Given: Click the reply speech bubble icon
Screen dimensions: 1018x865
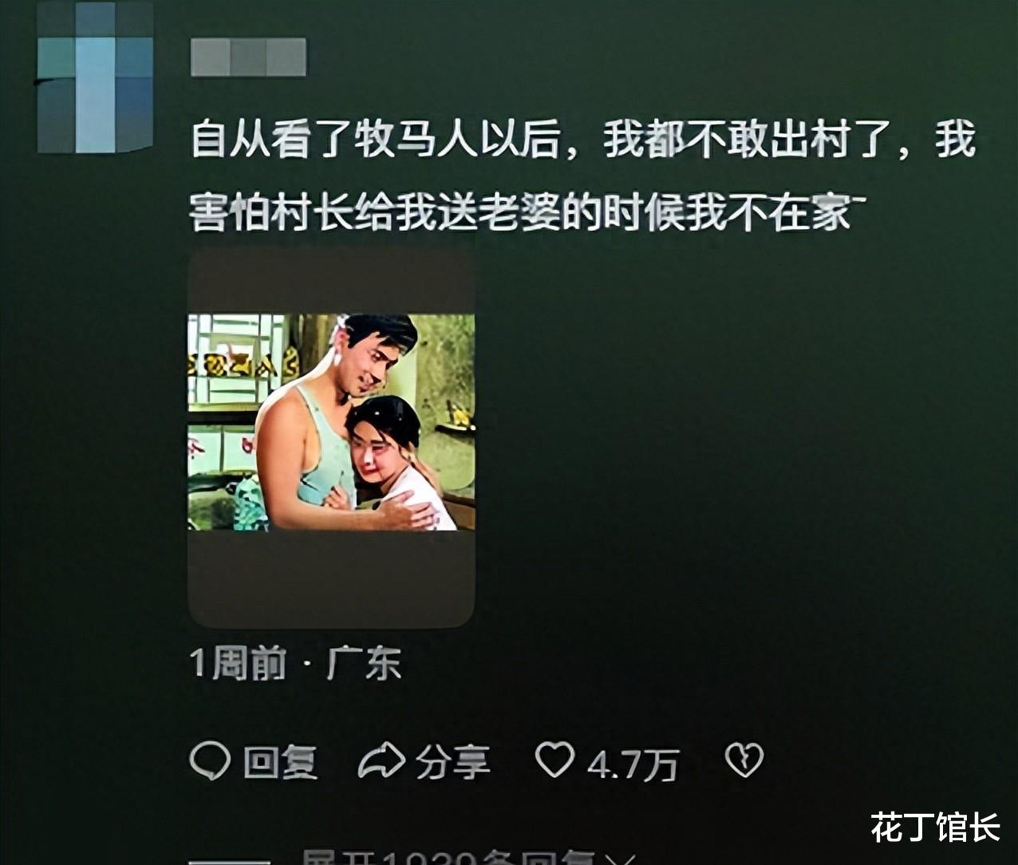Looking at the screenshot, I should (210, 761).
